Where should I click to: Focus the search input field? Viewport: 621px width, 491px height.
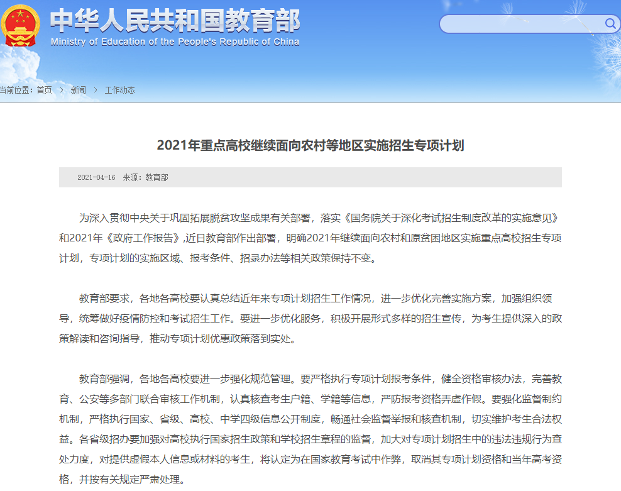pos(522,24)
